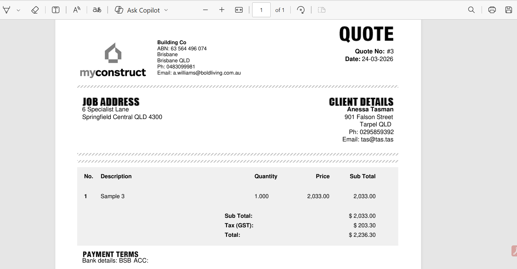This screenshot has width=517, height=269.
Task: Rotate the PDF page
Action: point(301,10)
